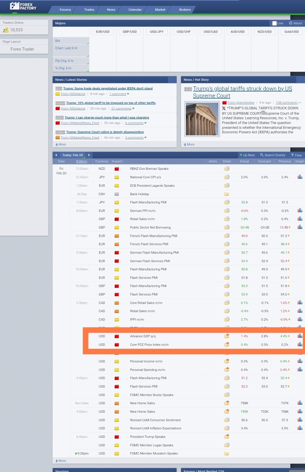Open the Market tab
Viewport: 305px width, 472px height.
(160, 10)
